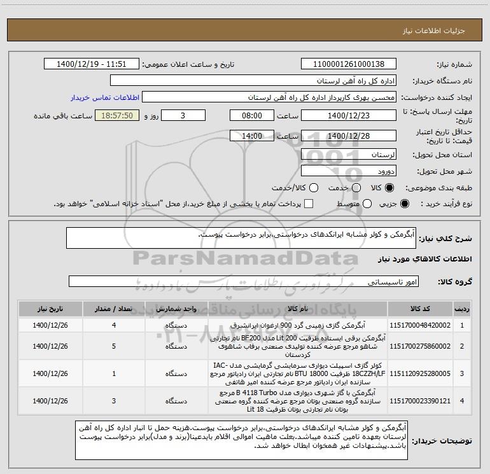Click the need date in row 1
Image resolution: width=490 pixels, height=474 pixels.
pyautogui.click(x=50, y=325)
